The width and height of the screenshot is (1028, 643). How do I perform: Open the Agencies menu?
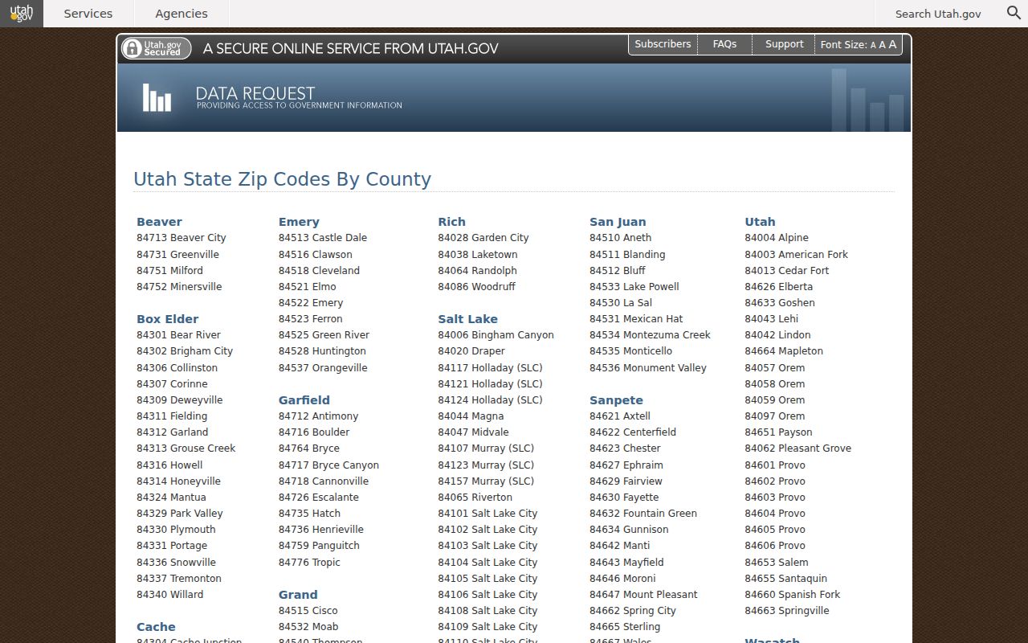point(182,14)
